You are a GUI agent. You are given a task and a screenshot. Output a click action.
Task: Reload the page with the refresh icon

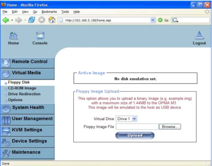(x=31, y=20)
